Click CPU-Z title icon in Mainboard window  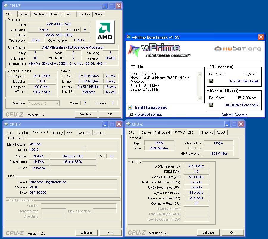tap(6, 124)
